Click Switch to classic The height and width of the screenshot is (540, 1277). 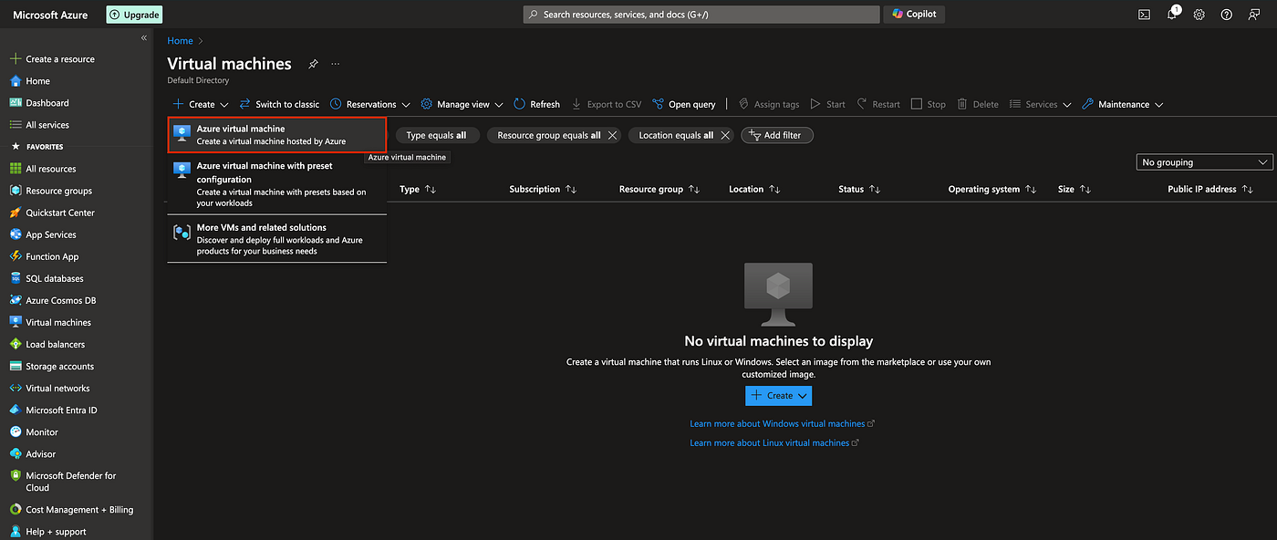click(x=280, y=104)
